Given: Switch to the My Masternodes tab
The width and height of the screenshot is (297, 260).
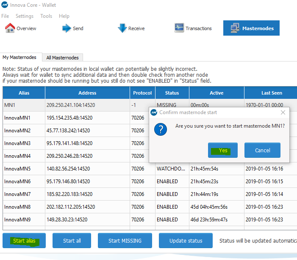Looking at the screenshot, I should tap(19, 57).
